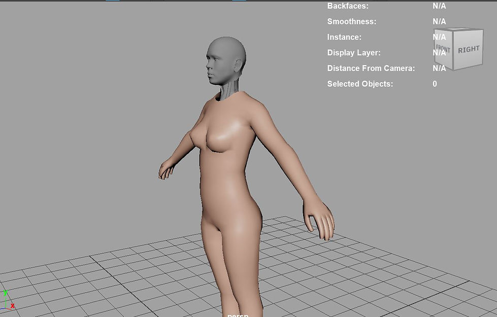Click the "Display Layer:" heads-up label
This screenshot has width=497, height=317.
coord(354,53)
